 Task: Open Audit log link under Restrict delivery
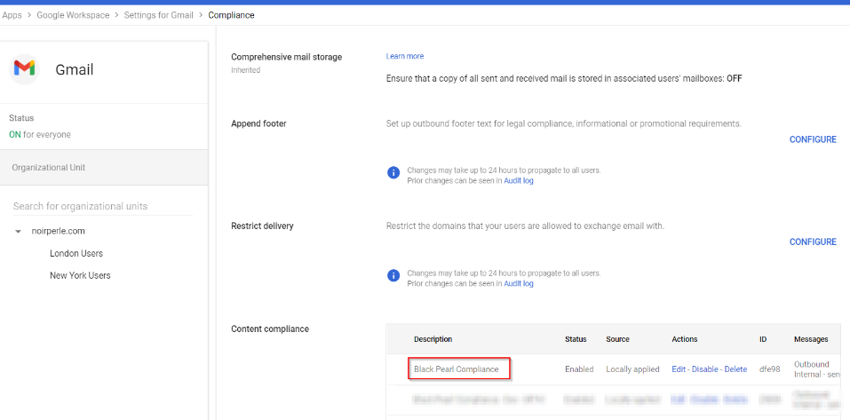519,284
